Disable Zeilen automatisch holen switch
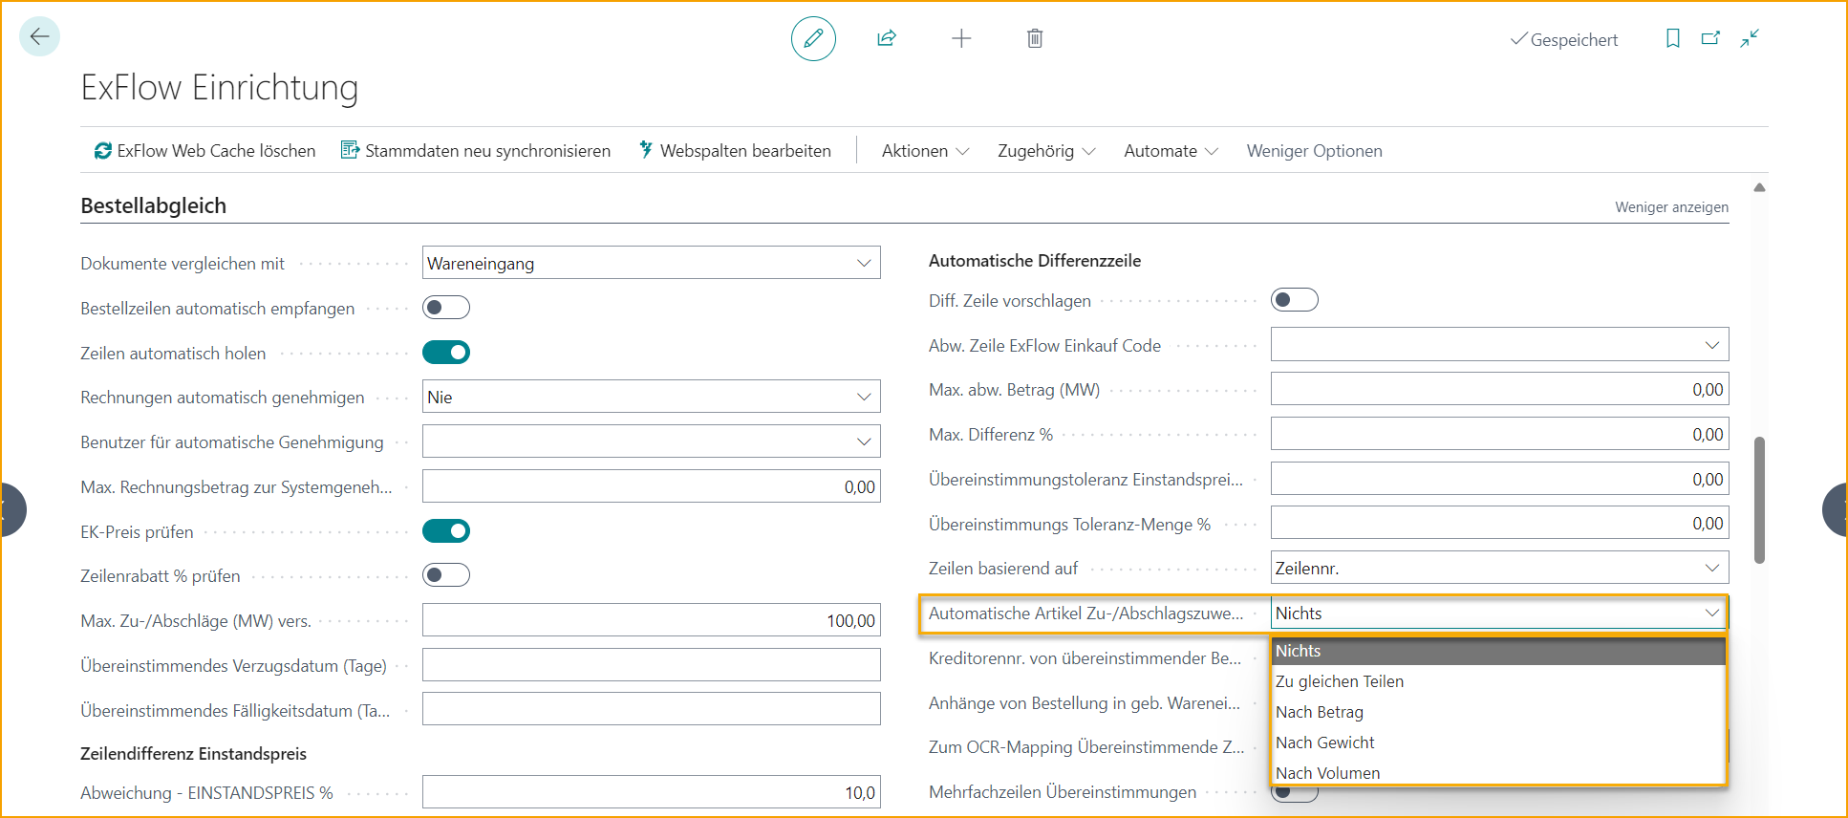The height and width of the screenshot is (818, 1848). click(446, 353)
